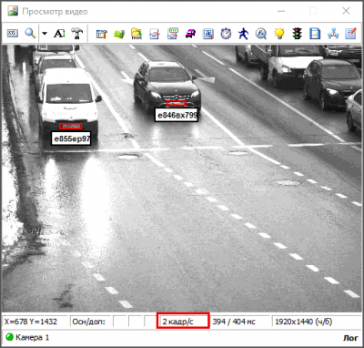The width and height of the screenshot is (364, 348).
Task: Click the magnifier zoom tool
Action: click(x=30, y=33)
